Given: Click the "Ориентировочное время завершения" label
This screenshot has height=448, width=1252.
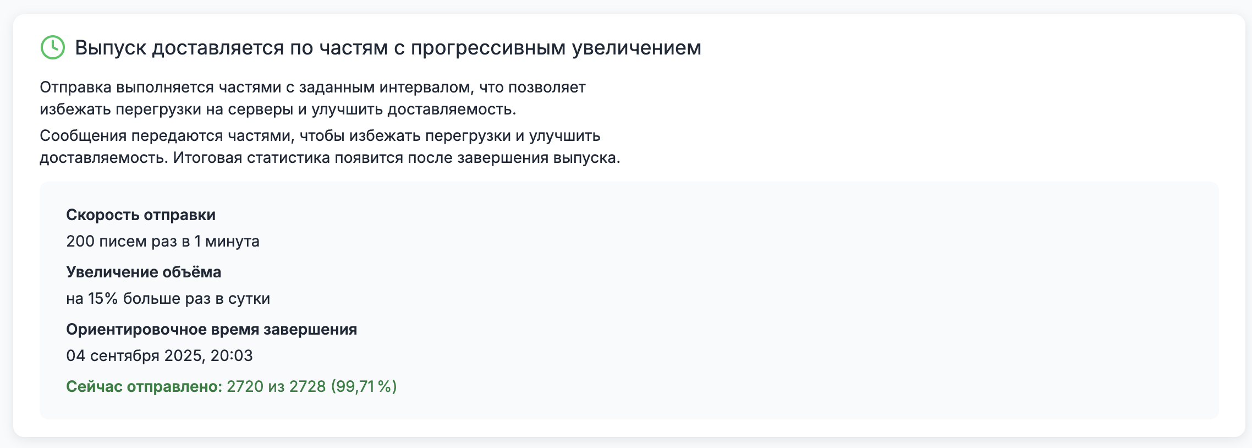Looking at the screenshot, I should [211, 330].
